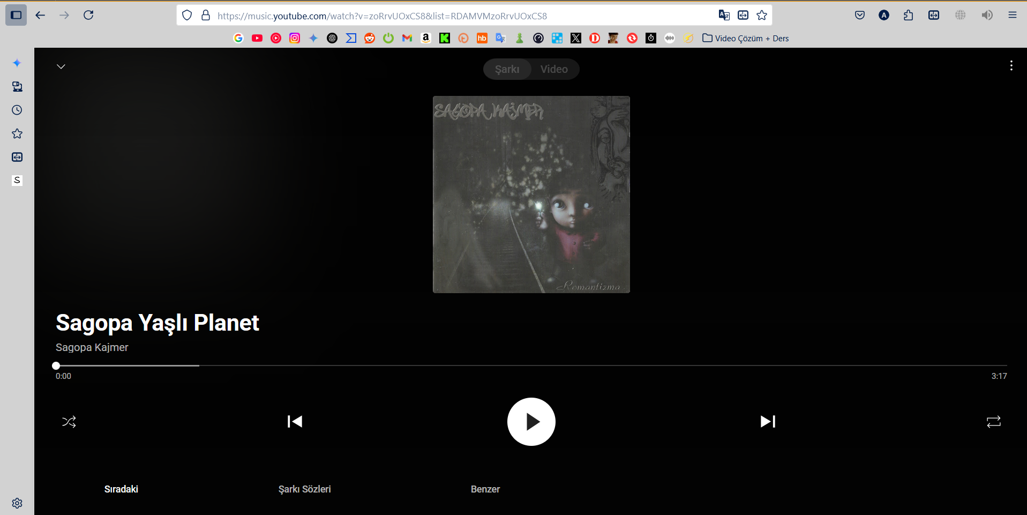The image size is (1027, 515).
Task: Open the Firefox application hamburger menu
Action: (x=1013, y=15)
